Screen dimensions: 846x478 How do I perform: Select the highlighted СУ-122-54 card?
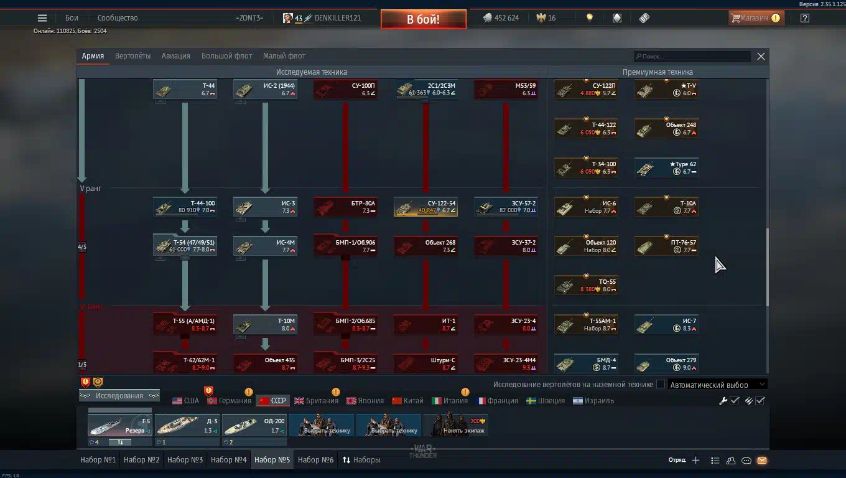(x=425, y=207)
